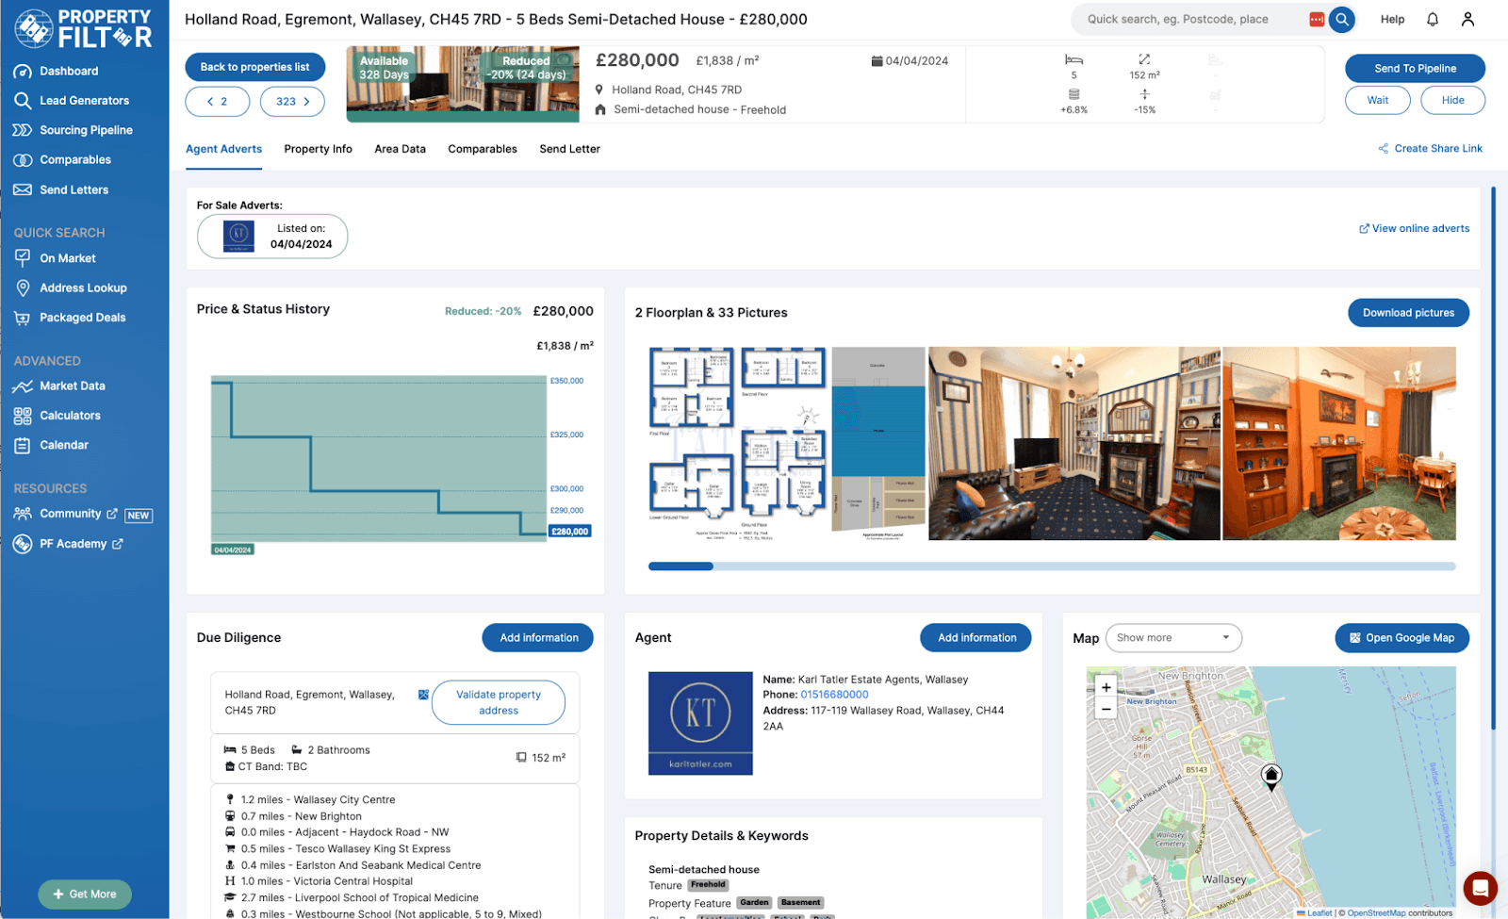Click the Wait button
Viewport: 1508px width, 919px height.
(x=1378, y=100)
